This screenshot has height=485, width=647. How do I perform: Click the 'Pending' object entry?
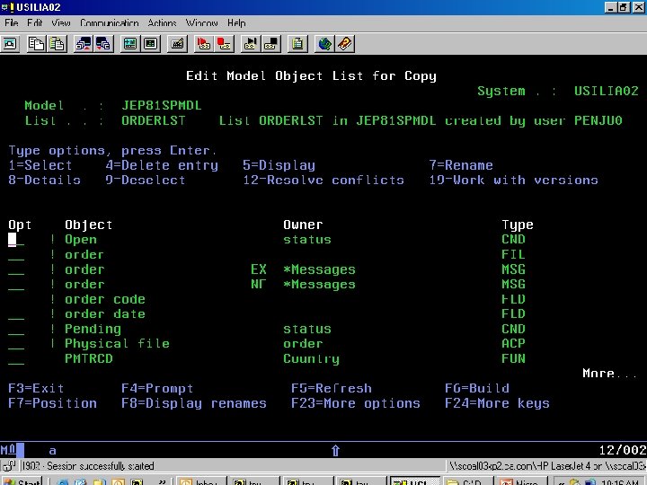coord(93,329)
